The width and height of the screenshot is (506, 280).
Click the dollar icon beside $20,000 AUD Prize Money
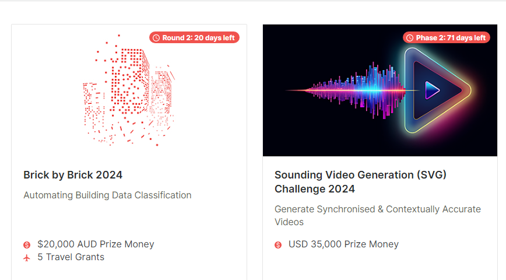[x=27, y=245]
